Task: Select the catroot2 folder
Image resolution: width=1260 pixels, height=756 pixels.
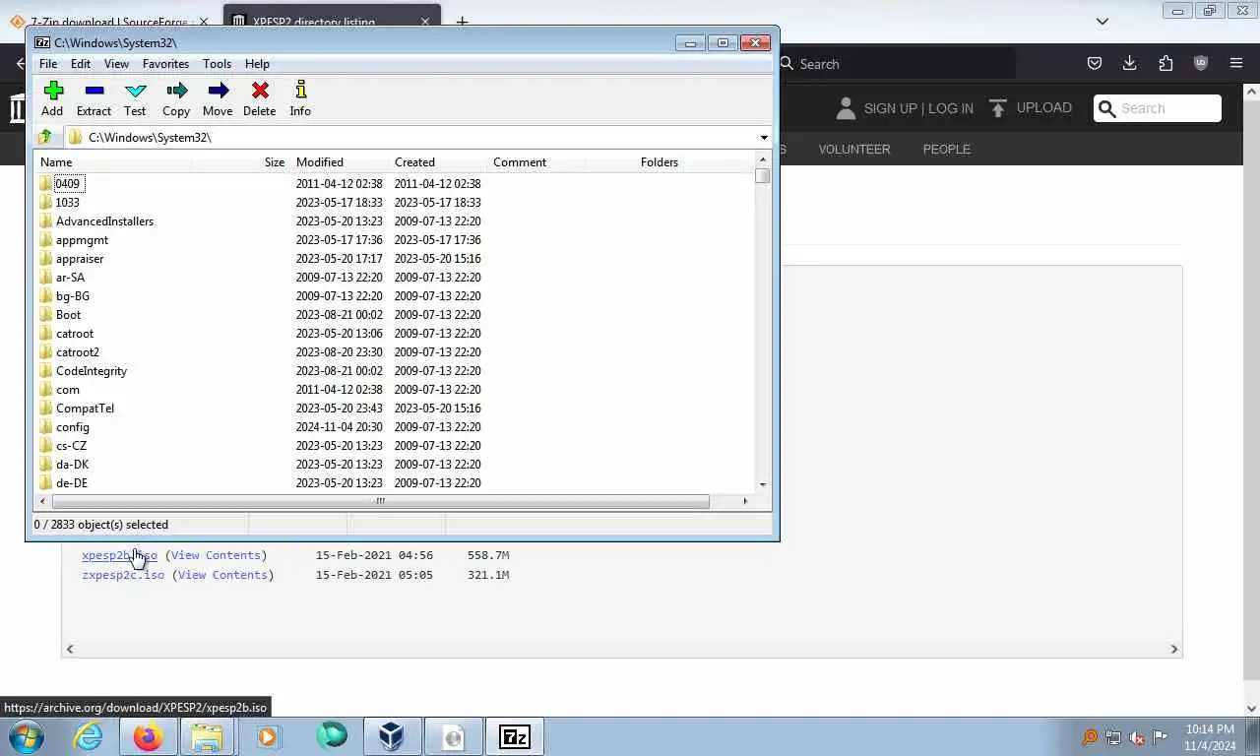Action: pos(78,352)
